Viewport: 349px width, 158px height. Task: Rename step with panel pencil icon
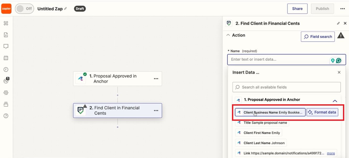pos(339,23)
